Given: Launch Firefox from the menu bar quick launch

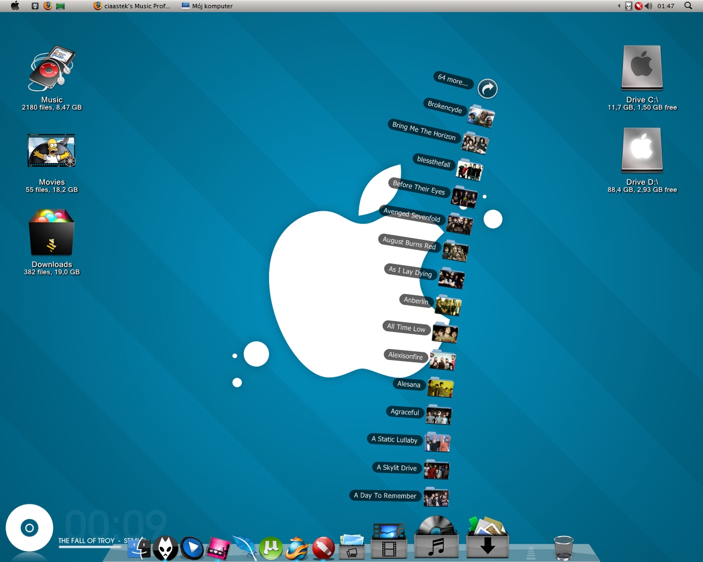Looking at the screenshot, I should click(48, 5).
